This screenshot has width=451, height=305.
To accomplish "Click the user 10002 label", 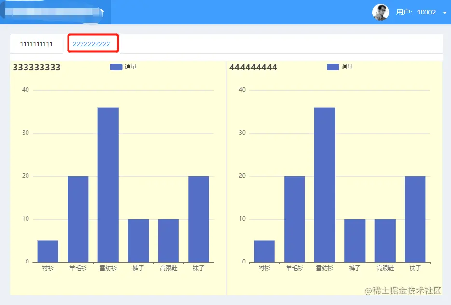I will pos(416,12).
